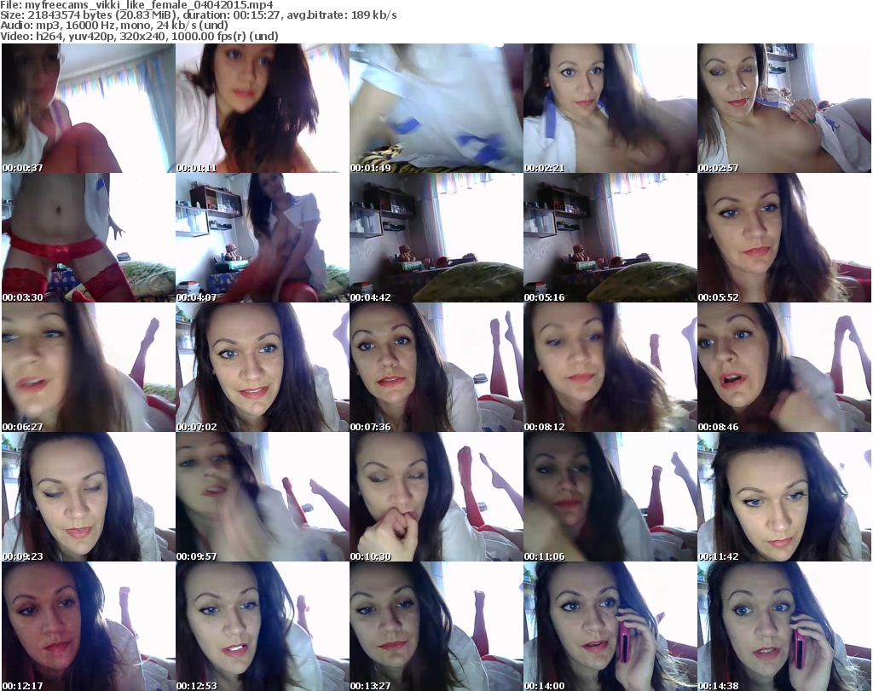Click the thumbnail labeled 00:10:30

coord(436,497)
